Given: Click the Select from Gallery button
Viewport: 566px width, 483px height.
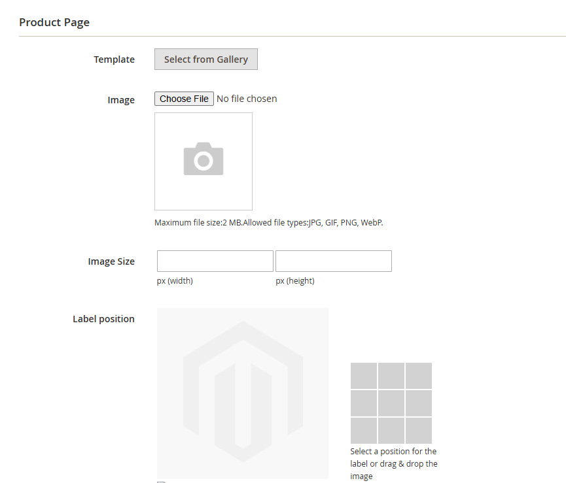Looking at the screenshot, I should (205, 59).
